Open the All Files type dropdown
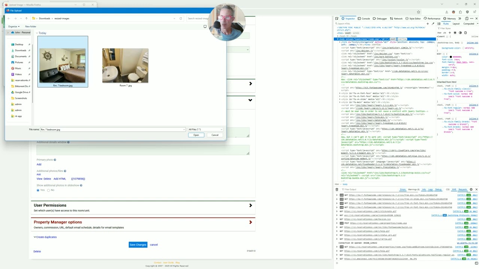This screenshot has height=269, width=479. pos(205,129)
